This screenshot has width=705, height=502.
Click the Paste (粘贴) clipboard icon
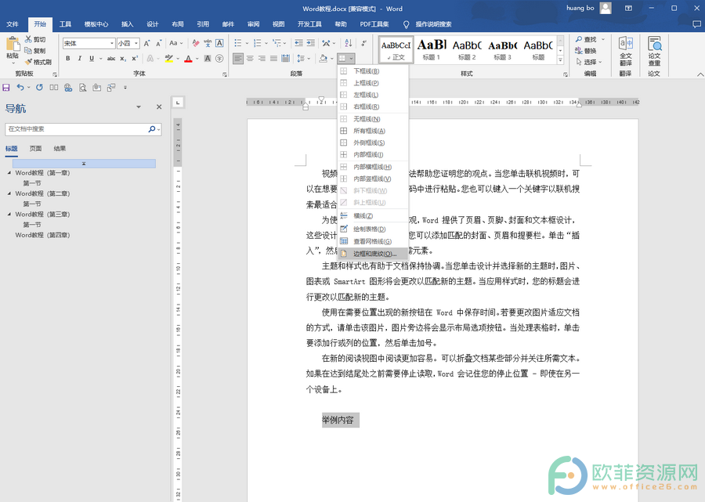coord(13,44)
